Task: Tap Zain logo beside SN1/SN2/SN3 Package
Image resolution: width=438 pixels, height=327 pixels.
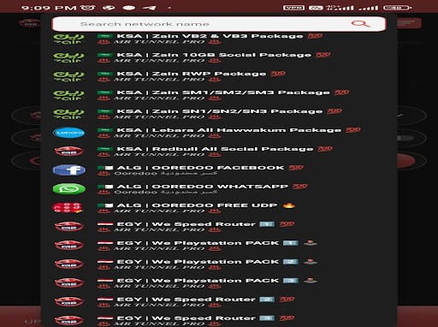Action: click(x=68, y=114)
